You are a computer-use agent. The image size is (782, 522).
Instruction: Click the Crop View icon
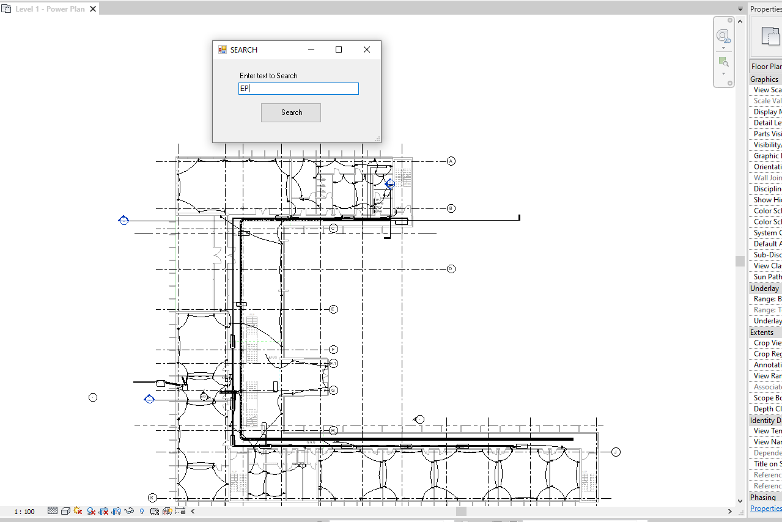104,511
